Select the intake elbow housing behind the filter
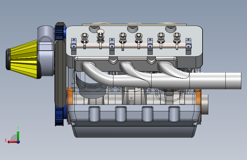The width and height of the screenshot is (247, 160). (x=46, y=51)
